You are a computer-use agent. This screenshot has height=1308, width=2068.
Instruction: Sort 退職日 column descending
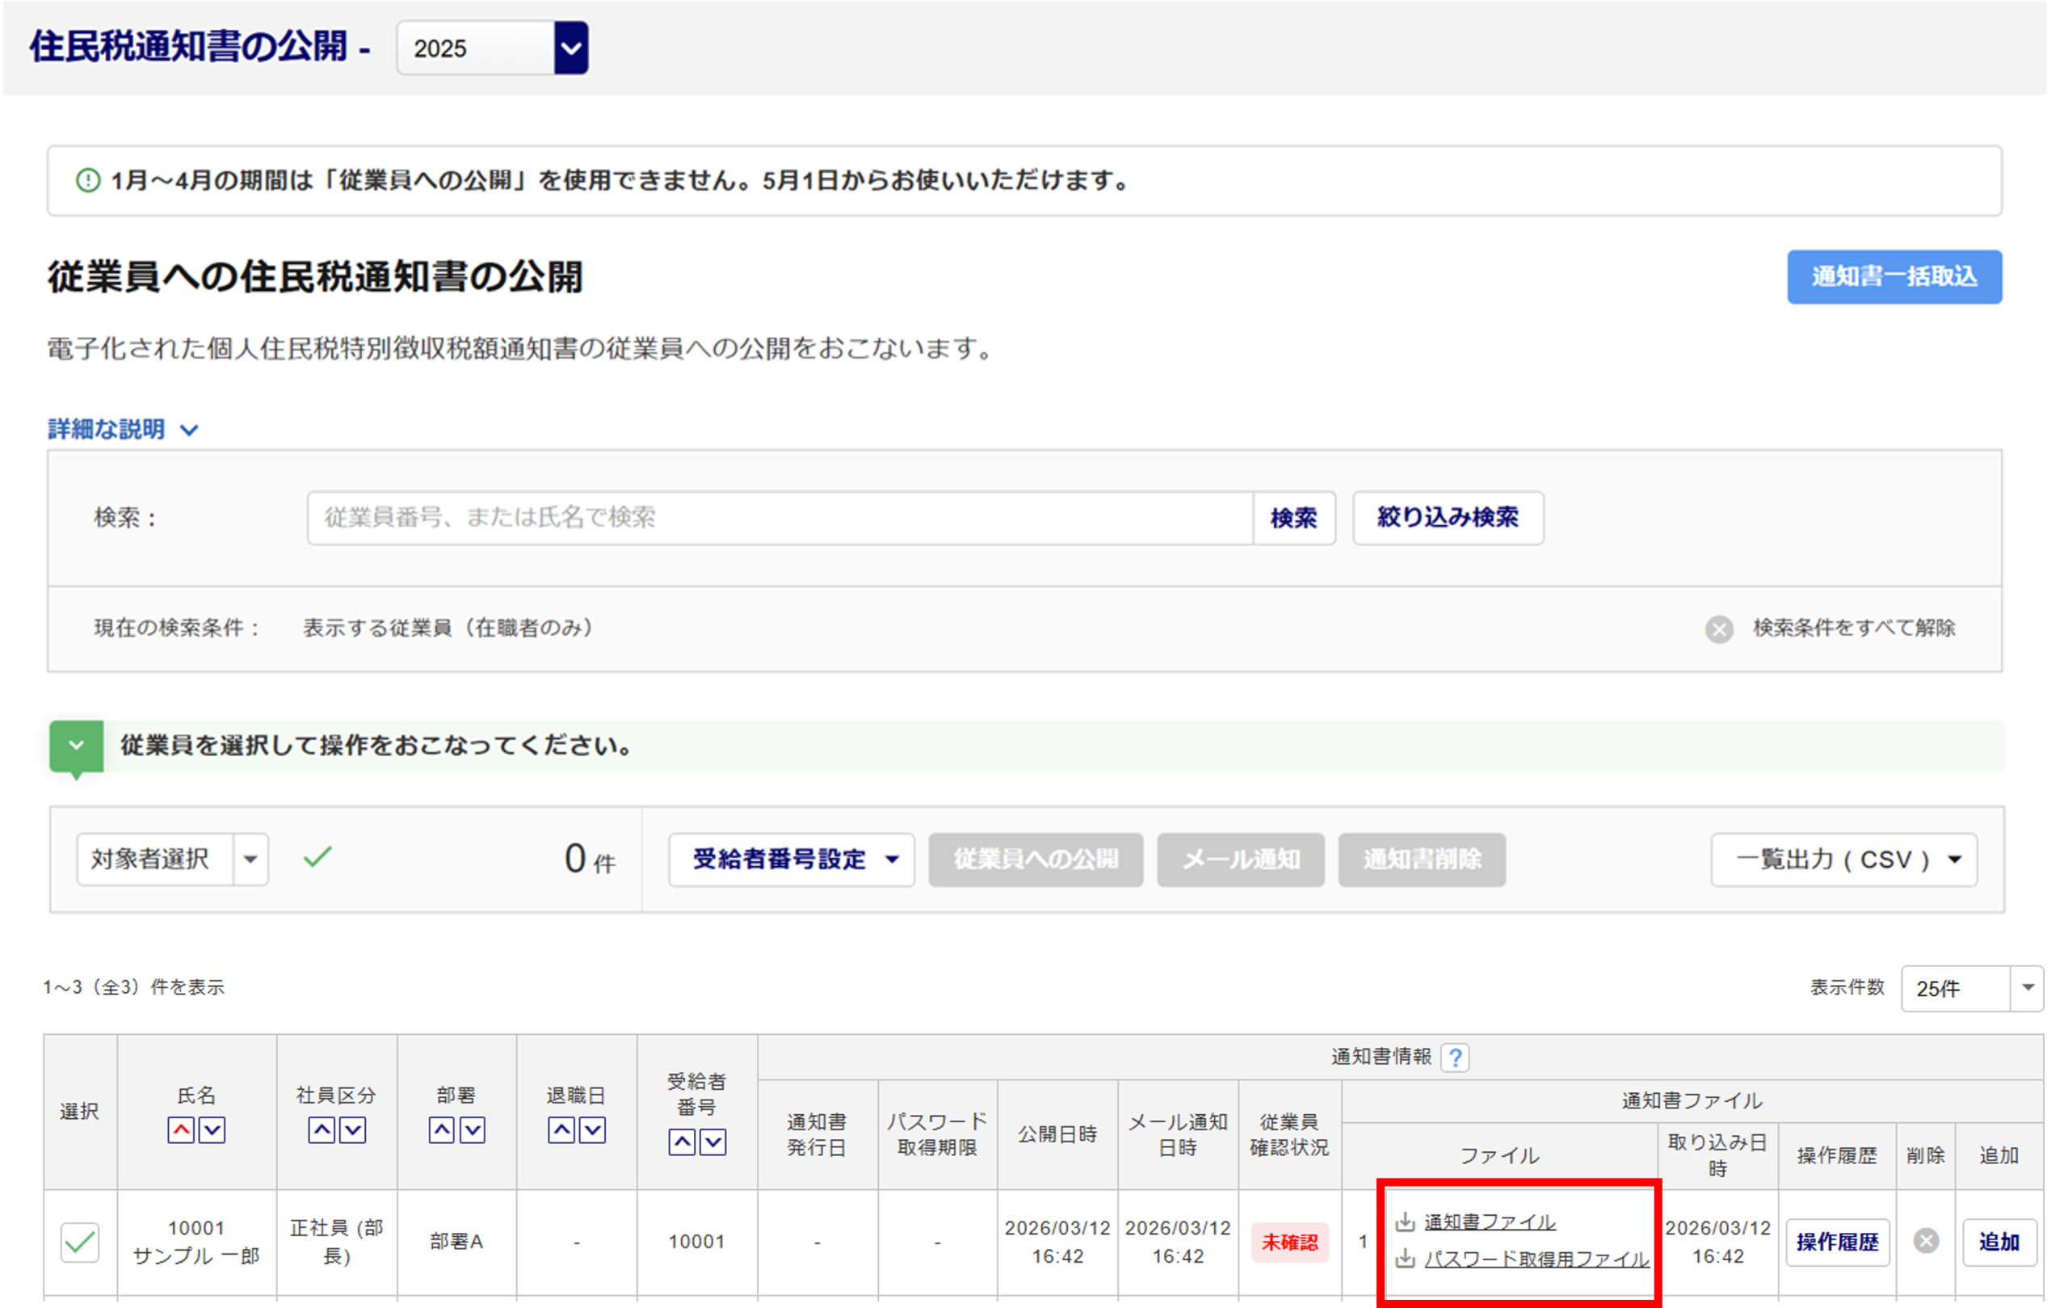pos(593,1130)
